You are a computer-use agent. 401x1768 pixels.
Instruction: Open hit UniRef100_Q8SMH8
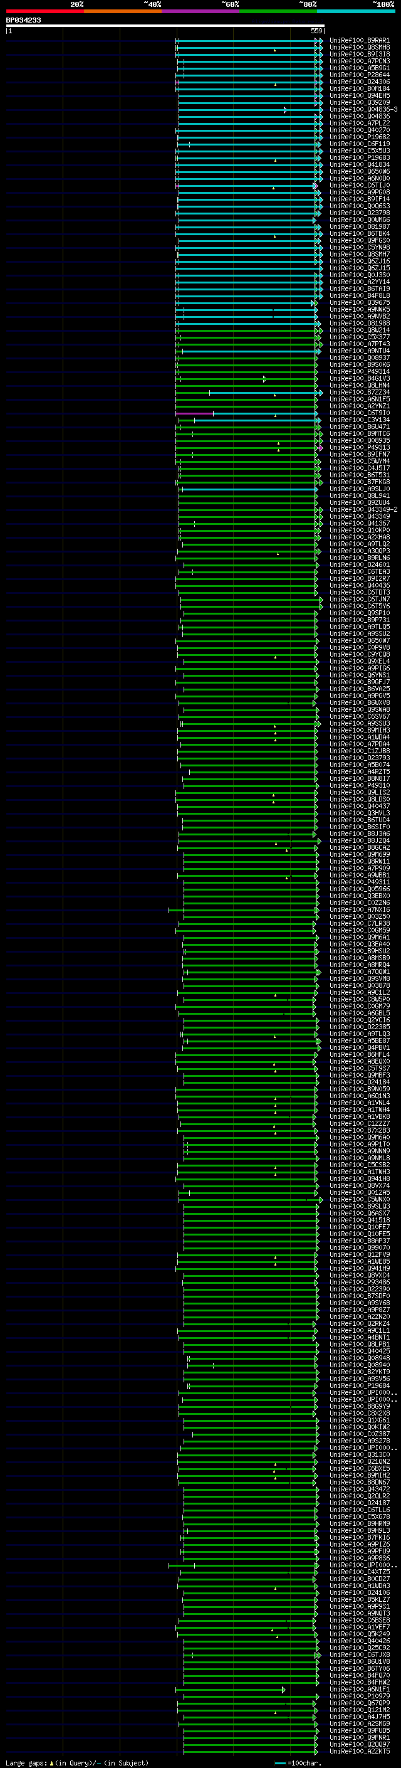click(x=360, y=48)
